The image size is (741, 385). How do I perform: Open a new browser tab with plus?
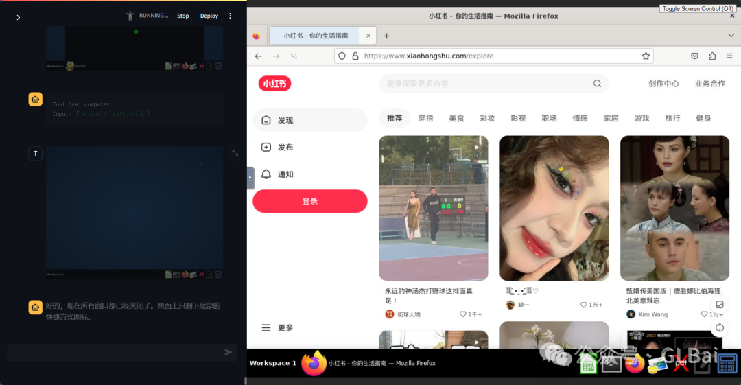pos(386,36)
